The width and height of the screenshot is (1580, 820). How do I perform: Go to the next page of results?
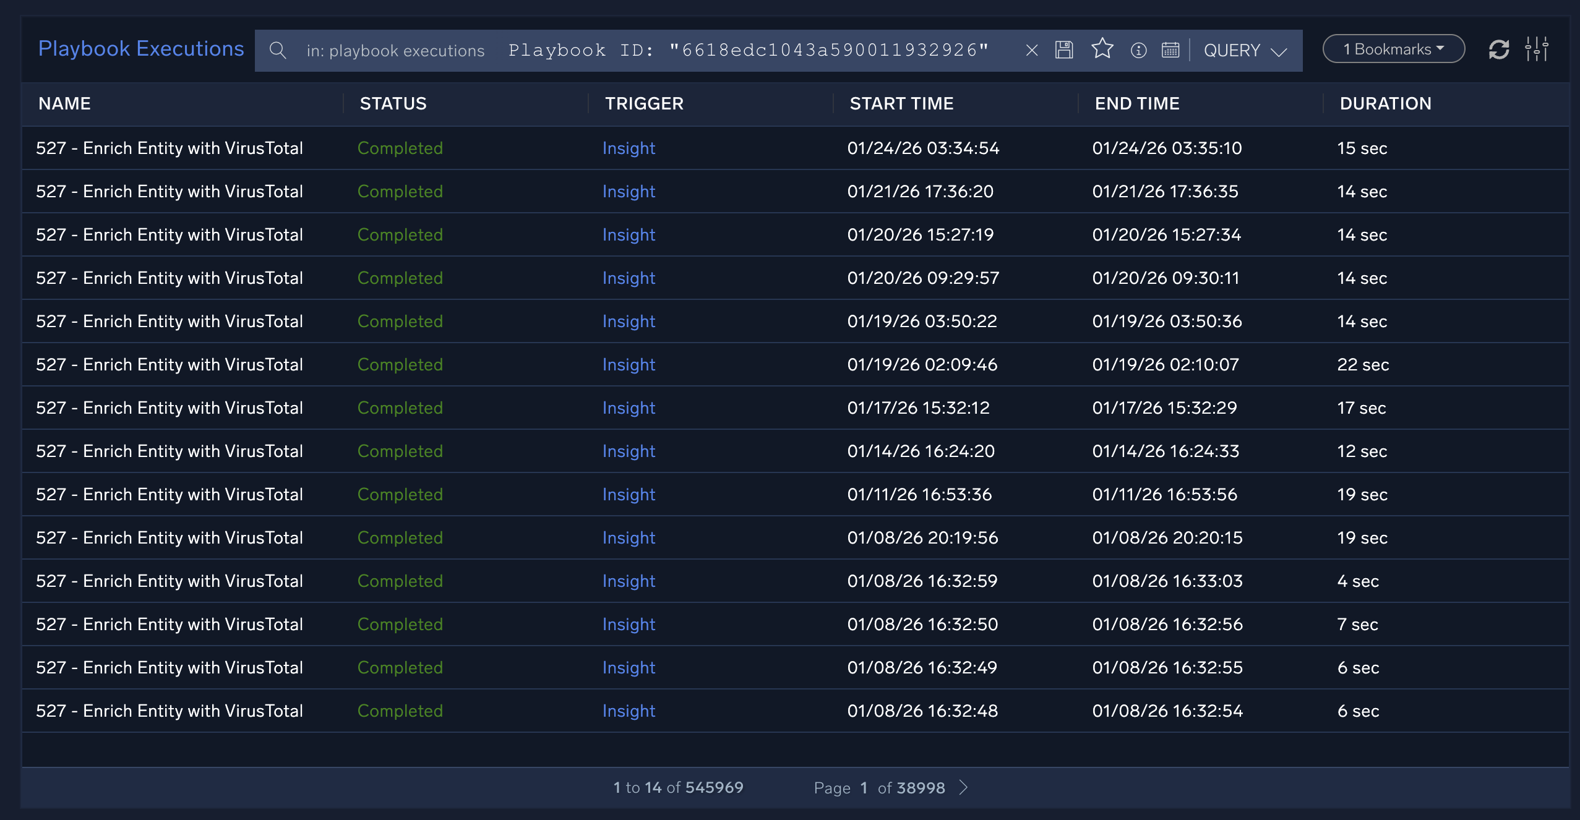pos(963,787)
